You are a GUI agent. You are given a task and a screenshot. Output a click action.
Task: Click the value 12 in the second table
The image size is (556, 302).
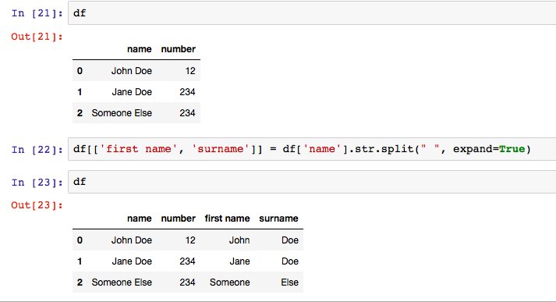[190, 240]
